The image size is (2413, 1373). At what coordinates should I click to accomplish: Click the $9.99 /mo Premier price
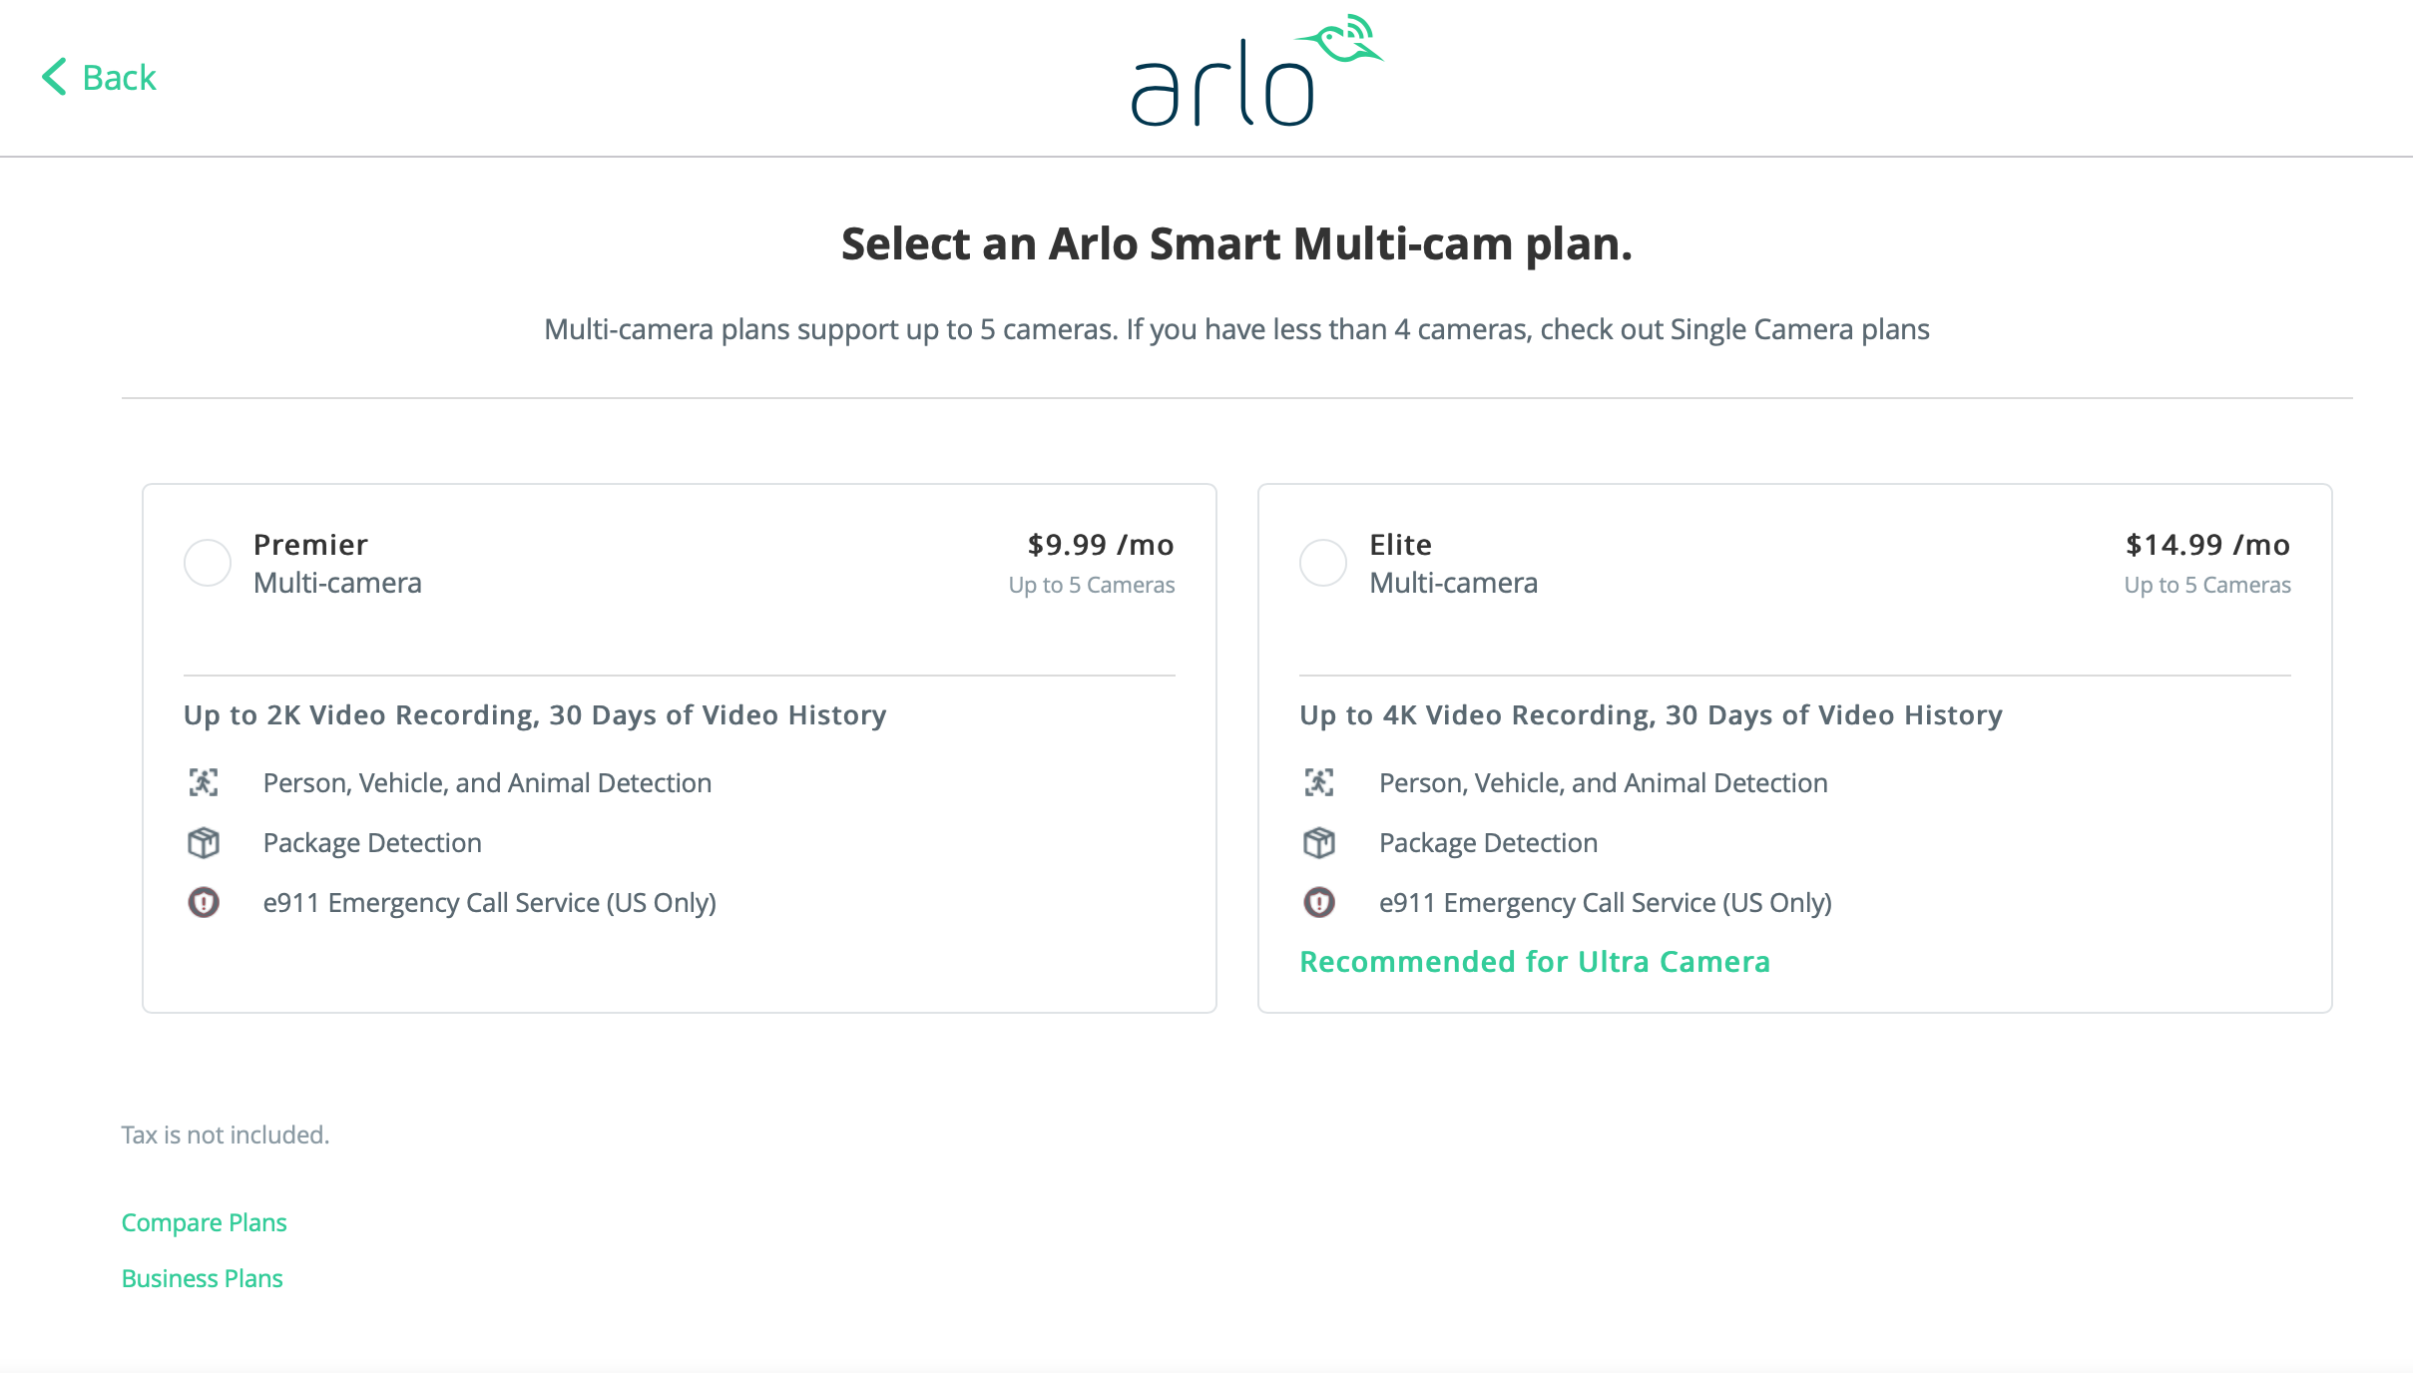[1100, 545]
